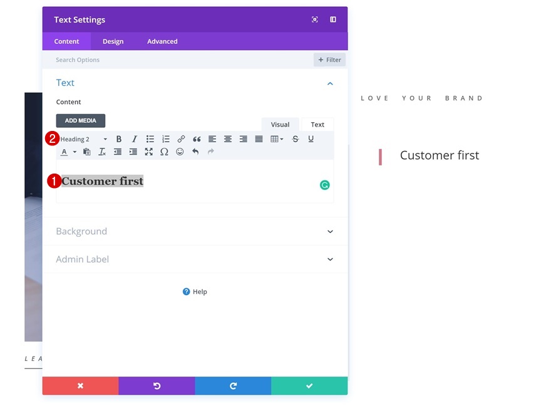Center align the text
The width and height of the screenshot is (551, 406).
tap(228, 139)
